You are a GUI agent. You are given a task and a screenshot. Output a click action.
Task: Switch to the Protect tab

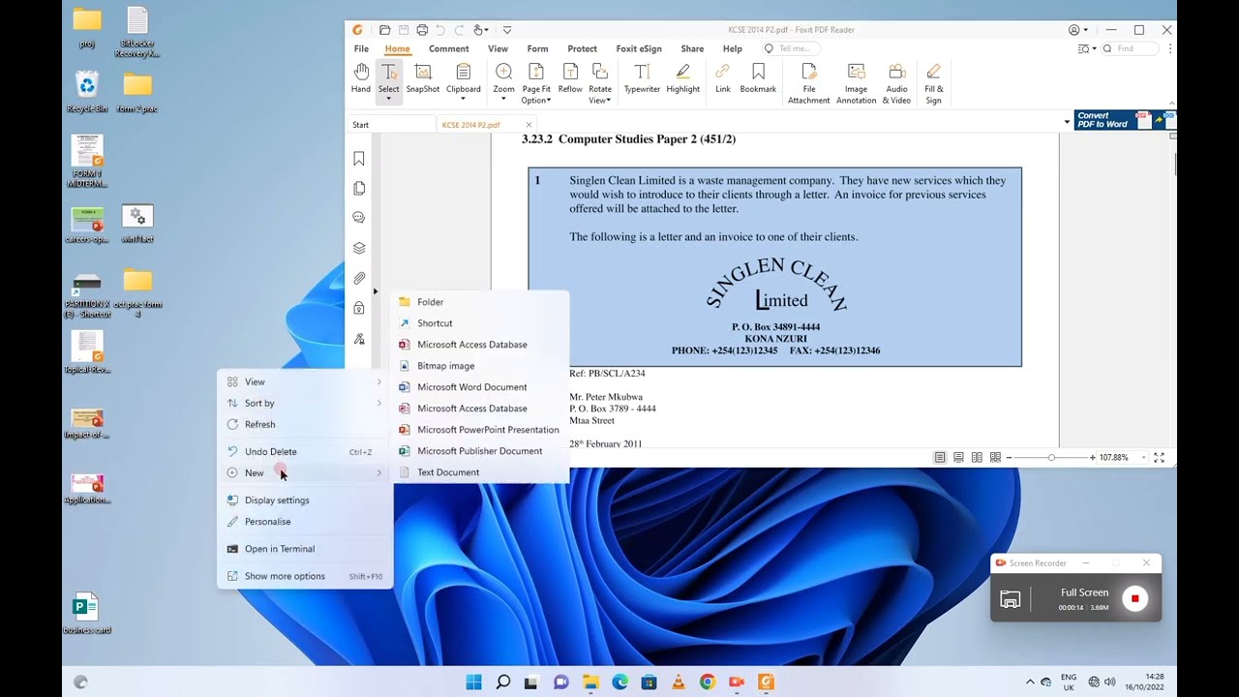582,48
